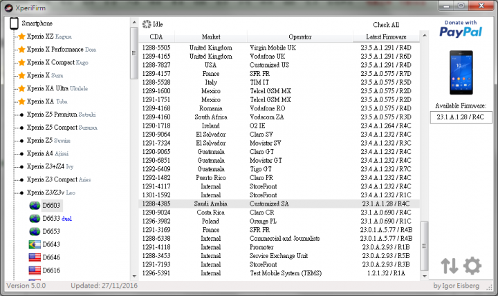This screenshot has height=296, width=498.
Task: Click the Smartphone phone outline icon
Action: coord(14,23)
